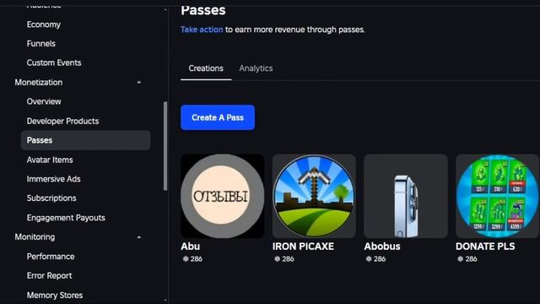Screen dimensions: 540x304
Task: Open the IRON PICAXE pass image
Action: coord(314,196)
